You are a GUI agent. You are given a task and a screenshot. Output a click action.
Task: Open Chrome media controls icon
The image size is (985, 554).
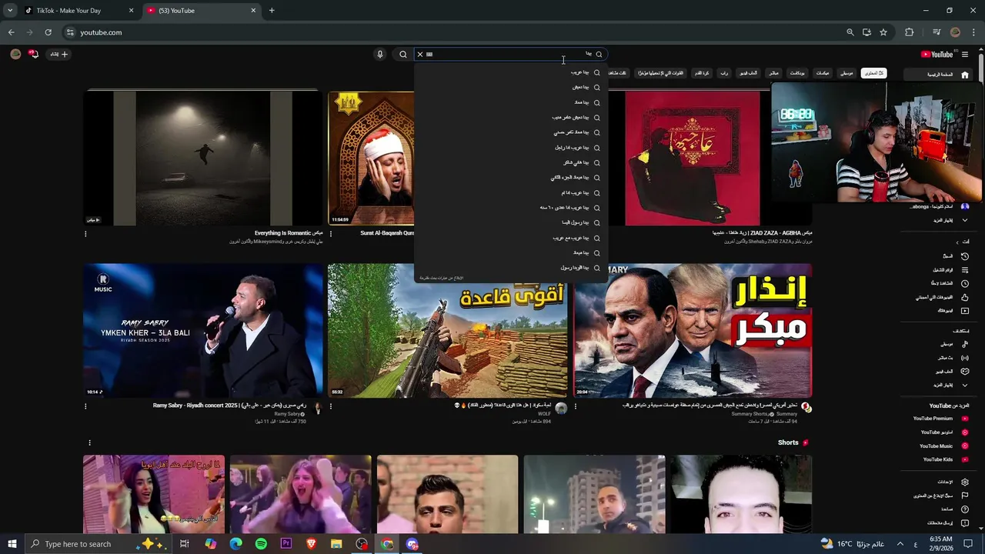click(x=937, y=32)
